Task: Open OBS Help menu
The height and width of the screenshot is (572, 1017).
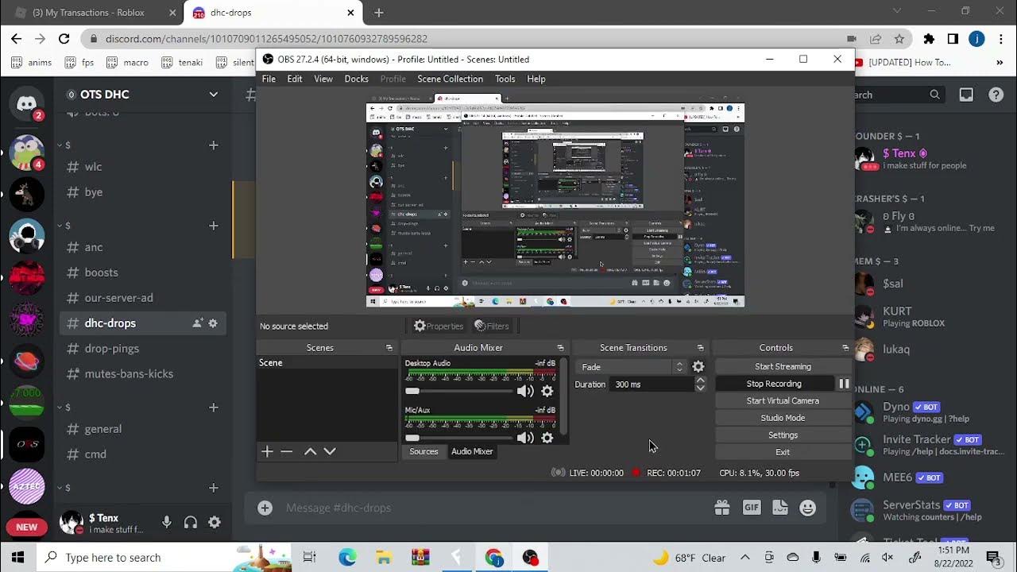Action: pyautogui.click(x=536, y=79)
